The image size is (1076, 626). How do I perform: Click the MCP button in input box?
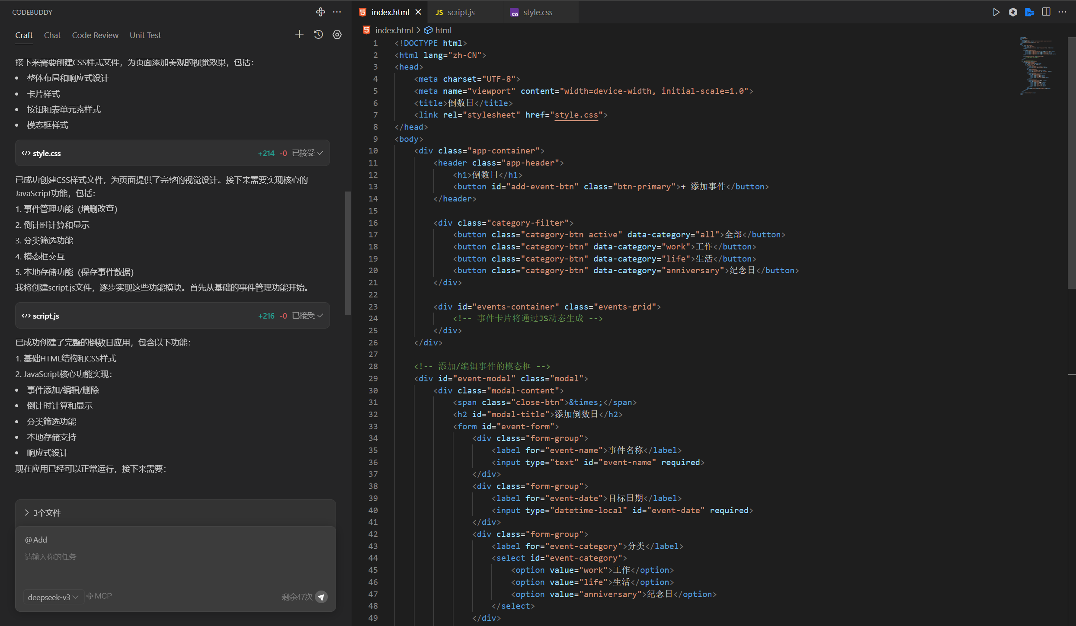(99, 596)
